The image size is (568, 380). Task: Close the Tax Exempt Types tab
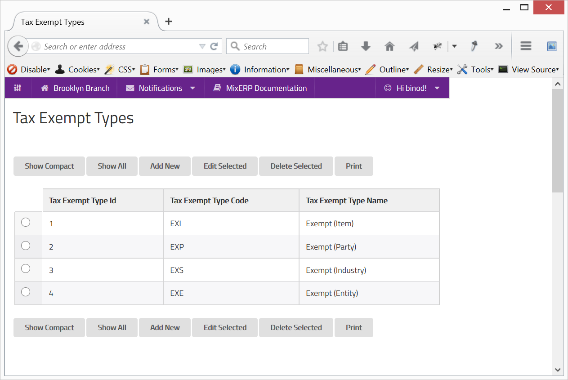click(x=147, y=22)
